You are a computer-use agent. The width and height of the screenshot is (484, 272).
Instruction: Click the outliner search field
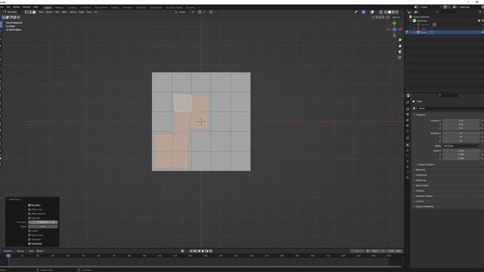coord(445,12)
